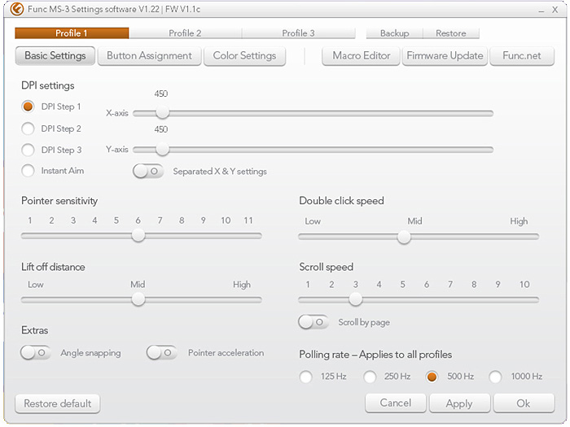This screenshot has width=570, height=427.
Task: Open the Color Settings tab
Action: click(x=244, y=55)
